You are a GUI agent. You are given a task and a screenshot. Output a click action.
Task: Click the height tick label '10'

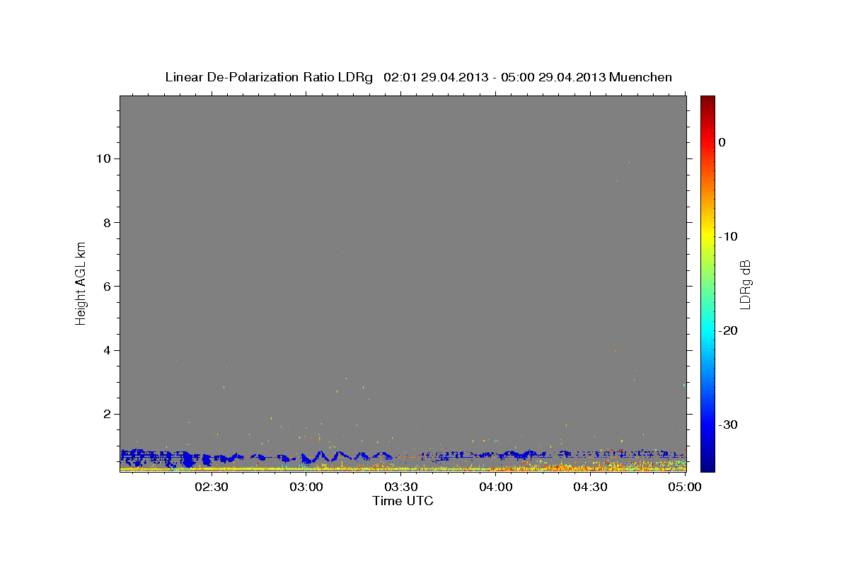coord(104,158)
